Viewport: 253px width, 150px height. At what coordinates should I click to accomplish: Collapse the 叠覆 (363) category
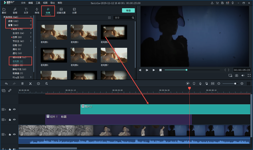point(31,25)
